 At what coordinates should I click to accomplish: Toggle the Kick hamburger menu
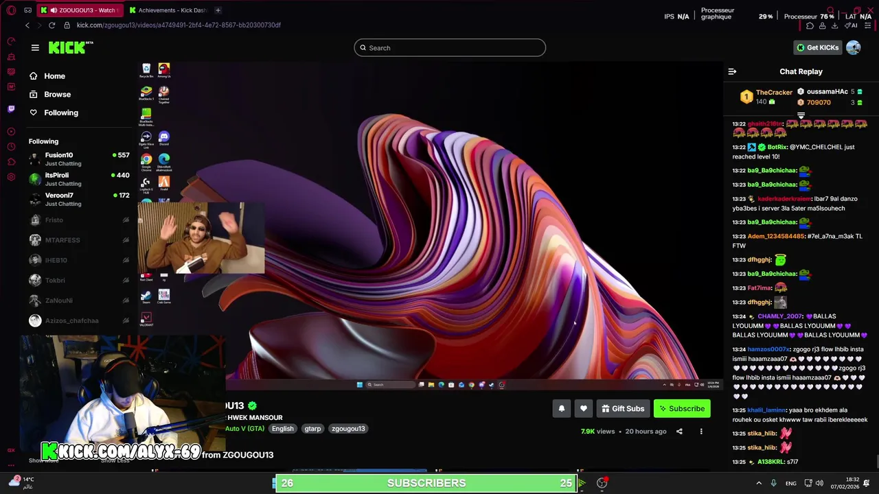coord(35,47)
